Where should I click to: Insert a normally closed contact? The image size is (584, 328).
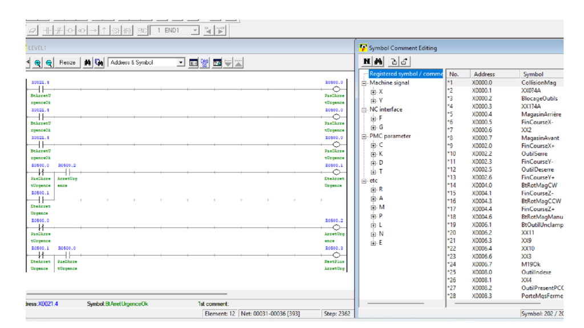(x=59, y=31)
